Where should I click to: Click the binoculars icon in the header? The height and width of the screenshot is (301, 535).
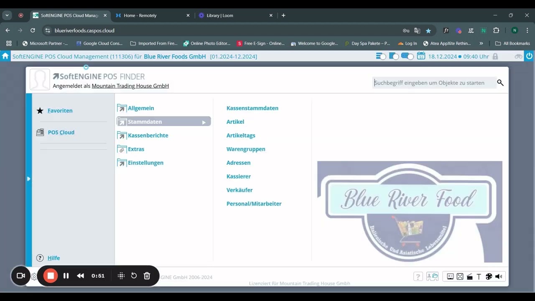[518, 56]
